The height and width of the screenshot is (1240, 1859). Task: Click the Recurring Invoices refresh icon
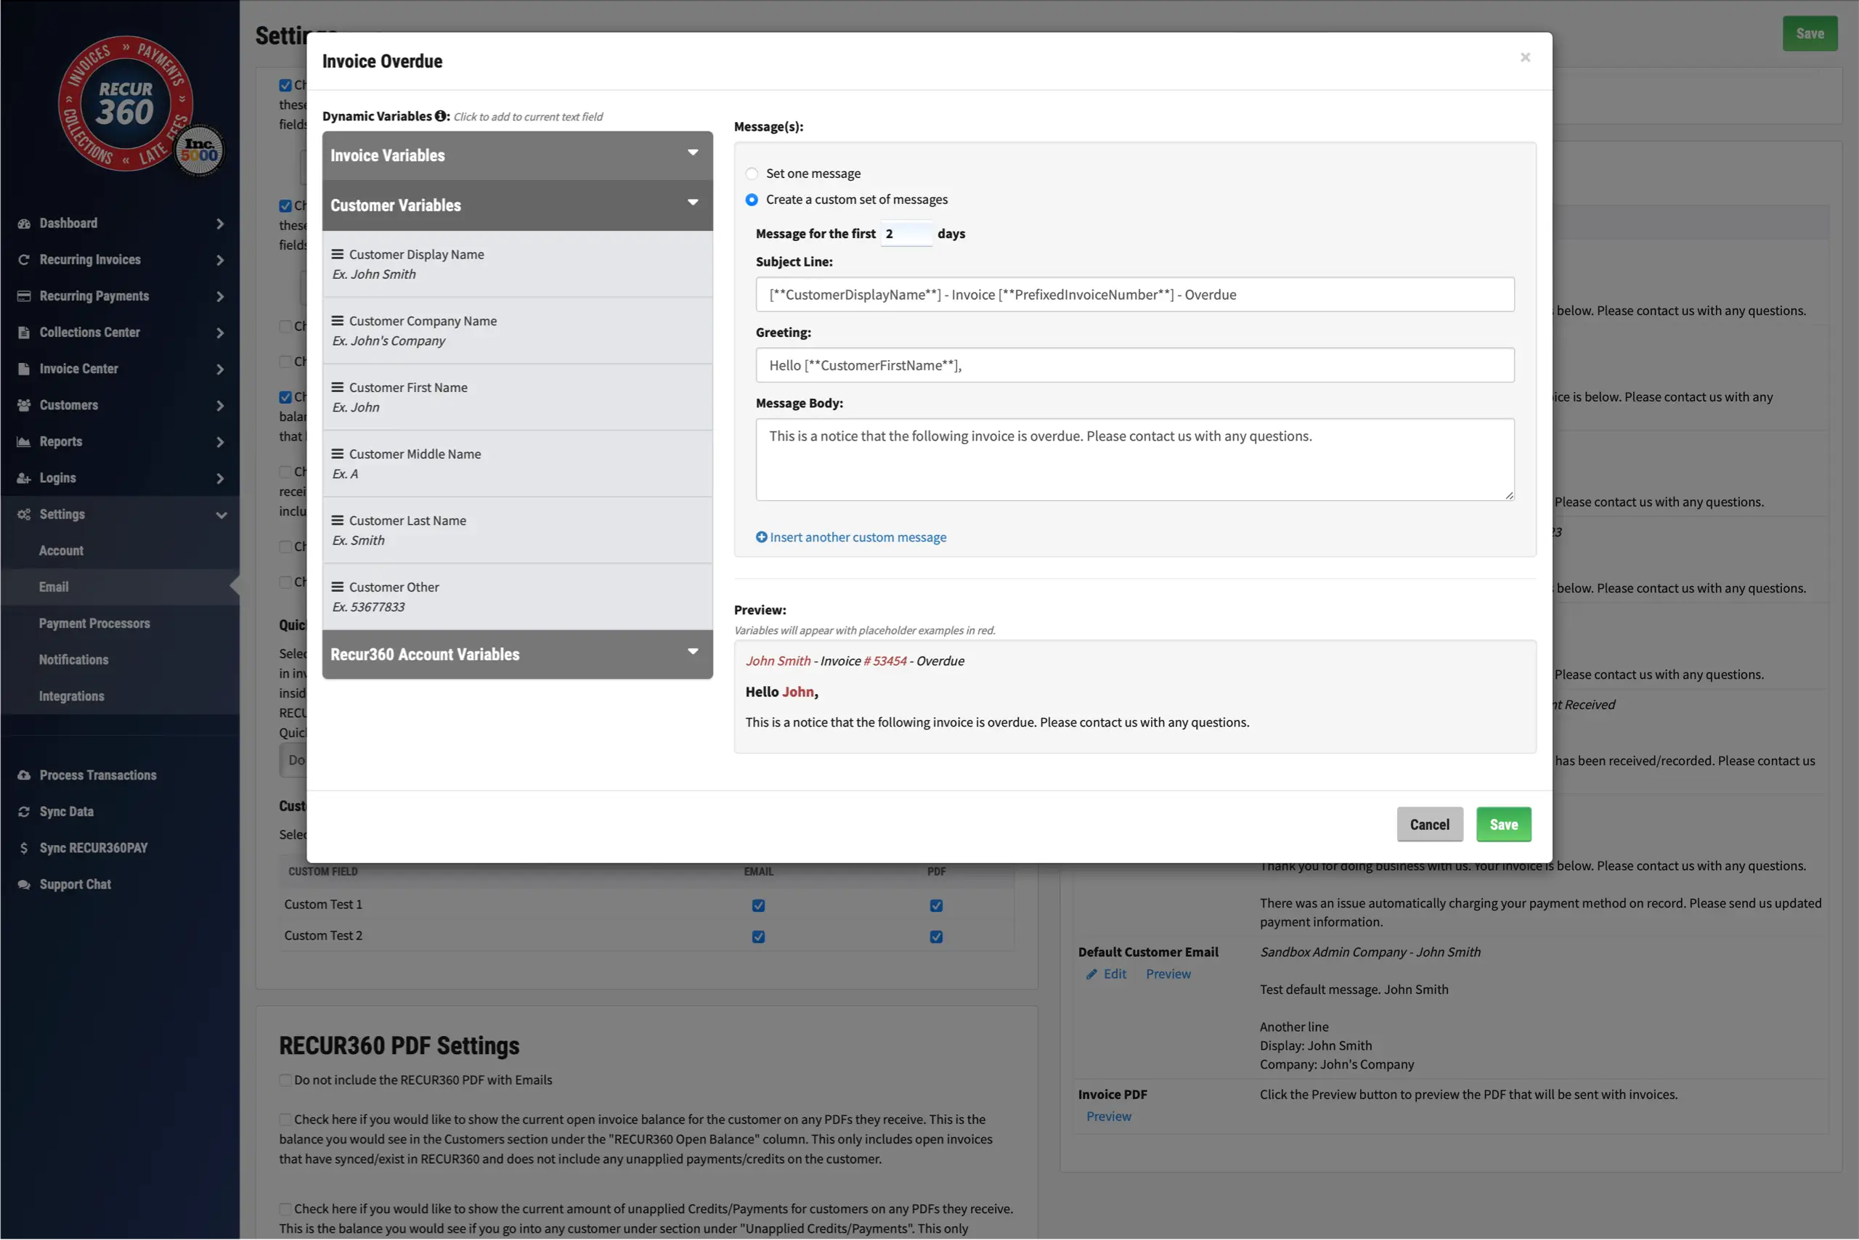click(x=24, y=260)
